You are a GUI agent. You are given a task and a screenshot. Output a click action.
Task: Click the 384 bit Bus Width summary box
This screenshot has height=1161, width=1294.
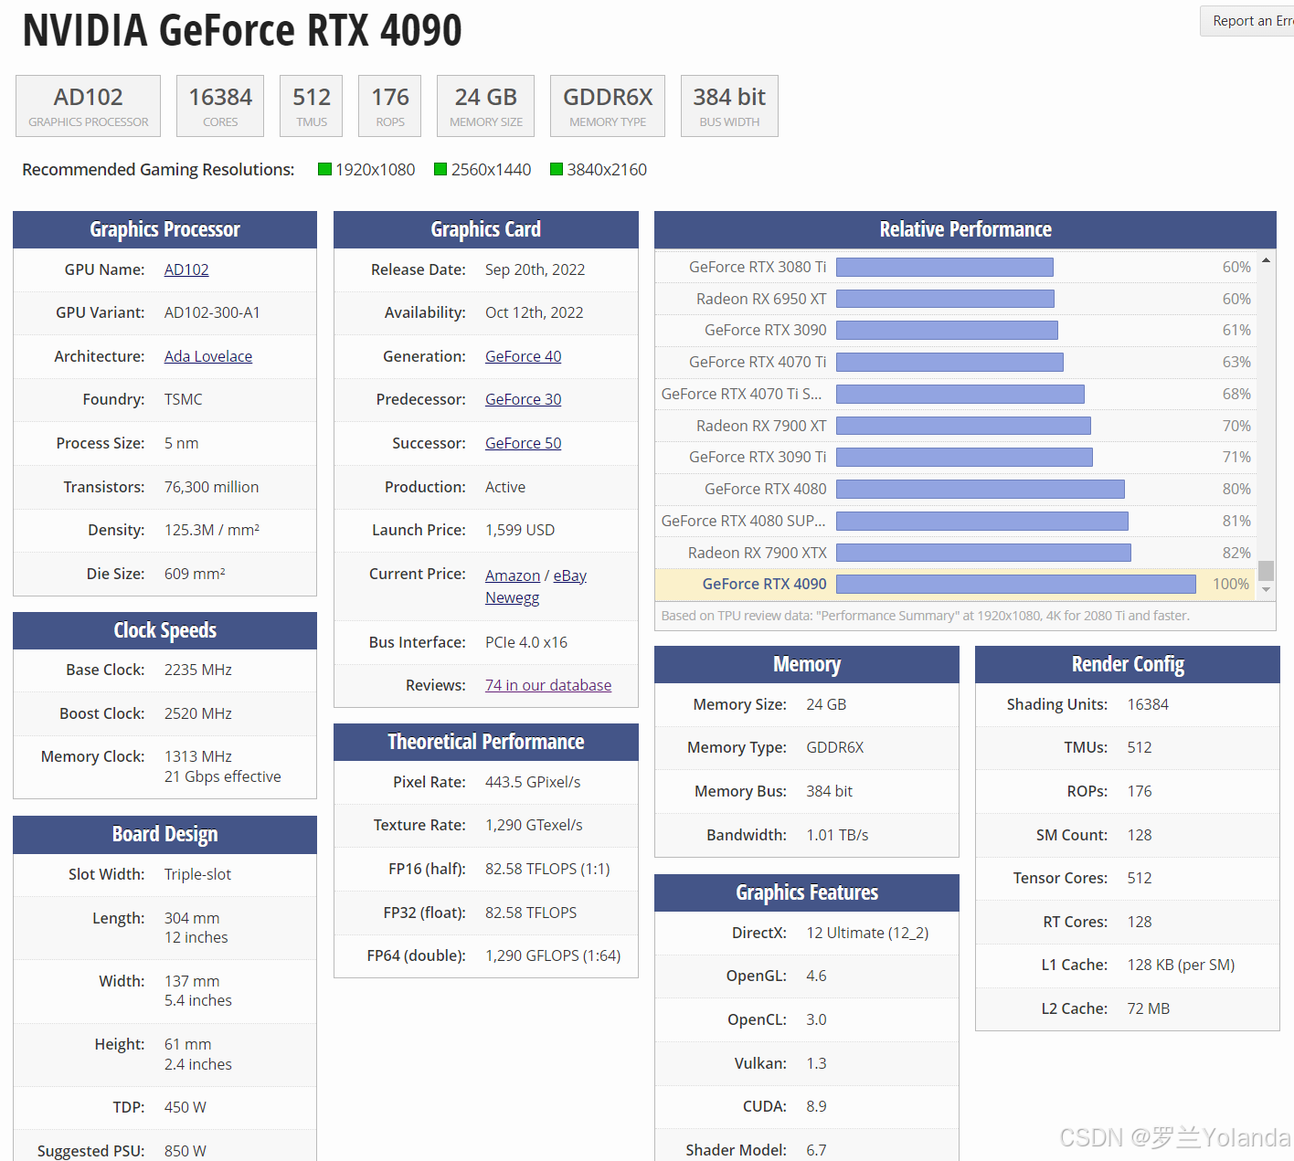(729, 106)
